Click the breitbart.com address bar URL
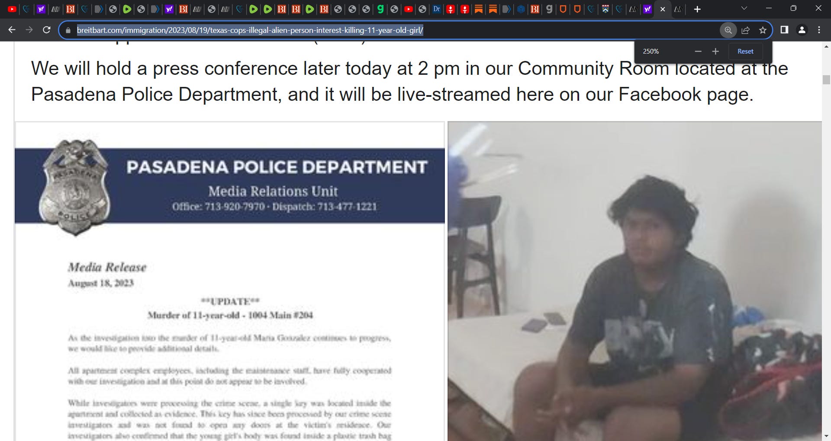The image size is (831, 441). pos(250,30)
